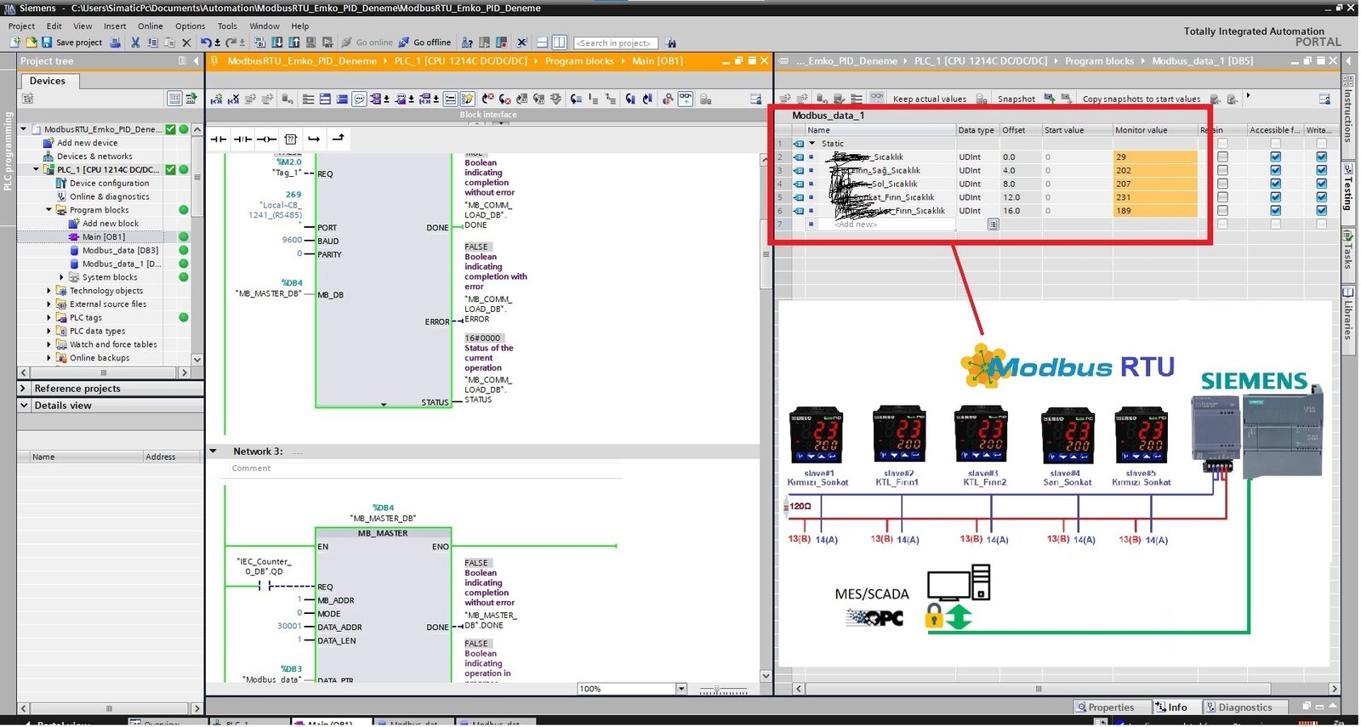Click the Accessible devices icon
Viewport: 1361px width, 727px height.
(x=467, y=43)
